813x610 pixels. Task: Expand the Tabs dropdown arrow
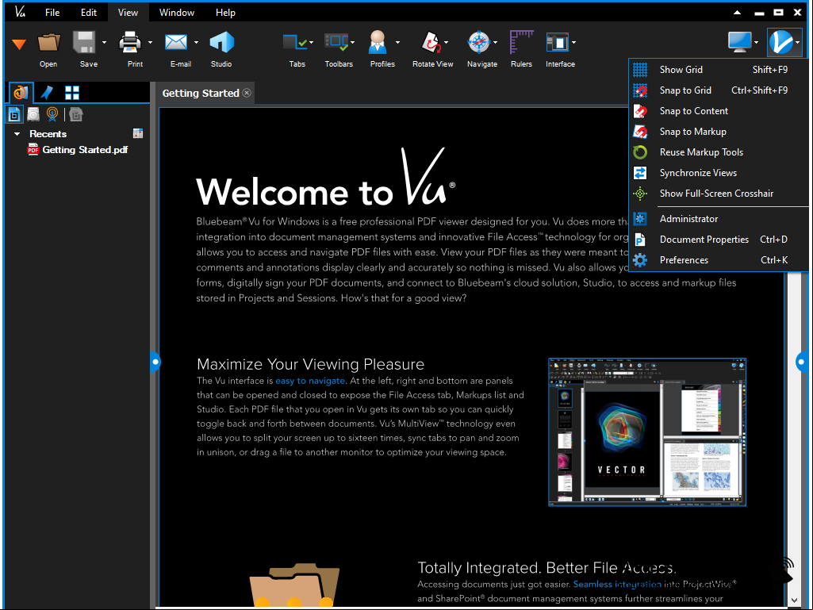(x=311, y=43)
